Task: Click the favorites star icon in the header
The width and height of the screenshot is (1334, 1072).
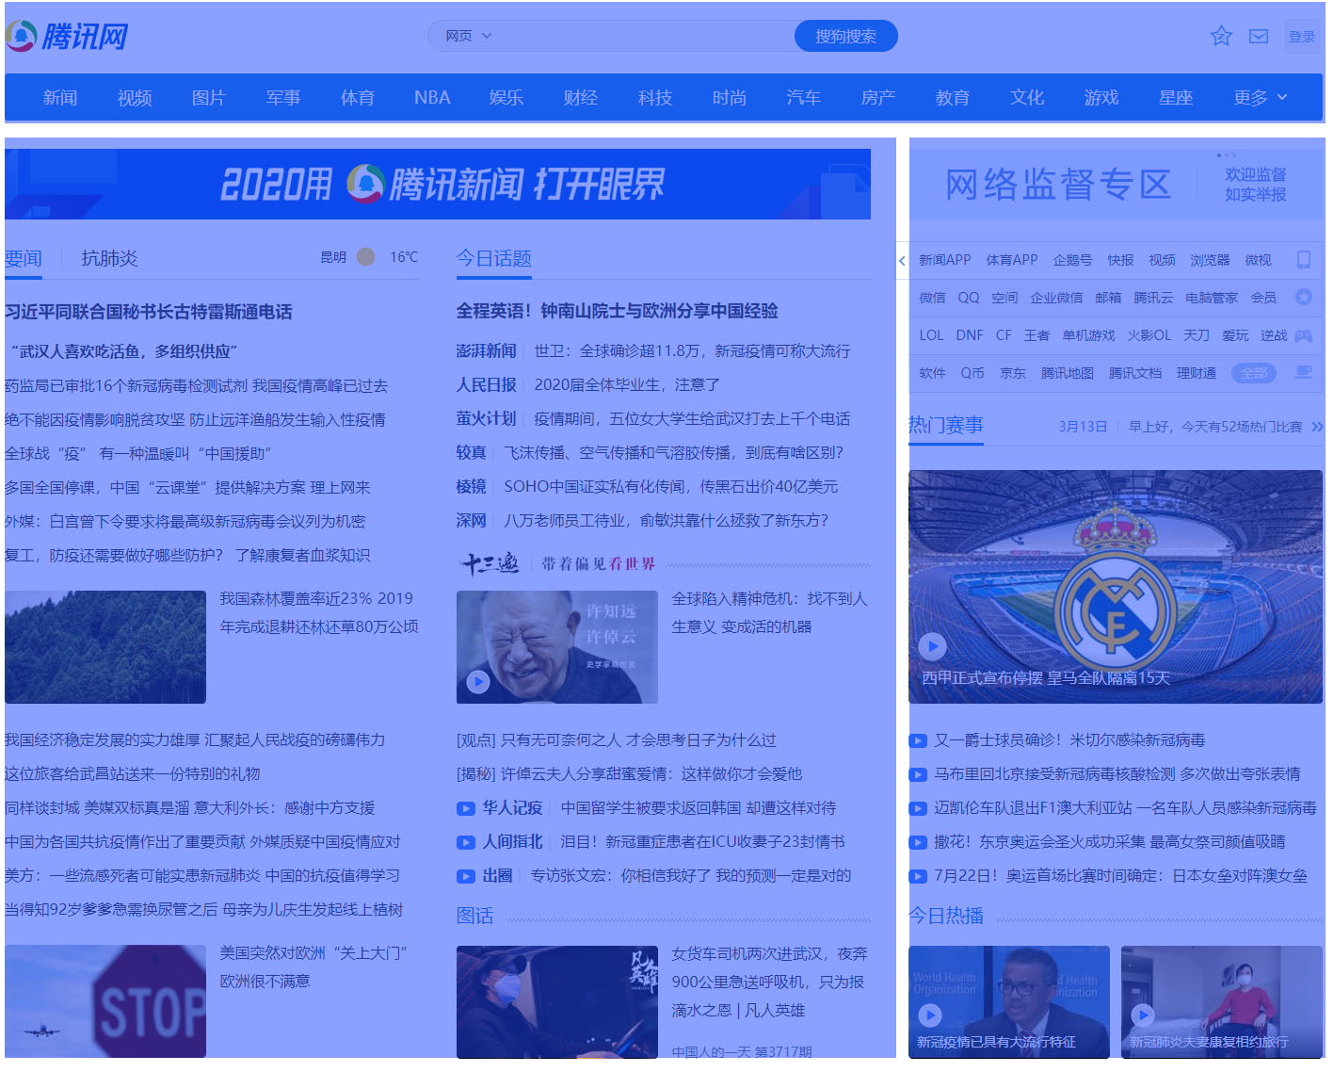Action: tap(1220, 36)
